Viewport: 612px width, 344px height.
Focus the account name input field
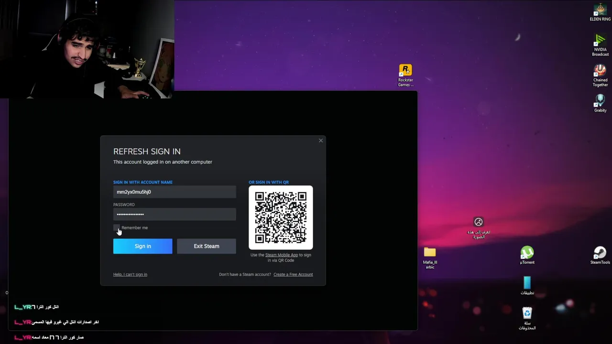(x=175, y=192)
